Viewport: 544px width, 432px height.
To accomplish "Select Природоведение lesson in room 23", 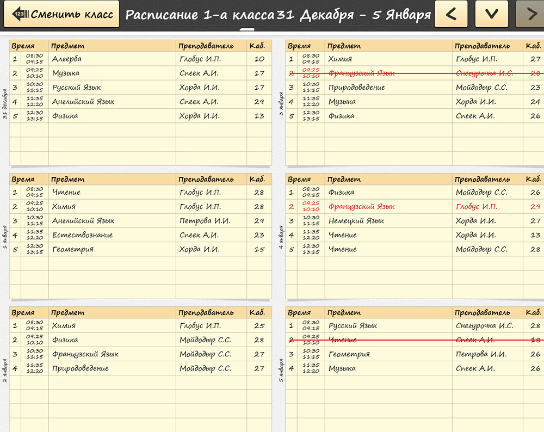I will pyautogui.click(x=415, y=88).
